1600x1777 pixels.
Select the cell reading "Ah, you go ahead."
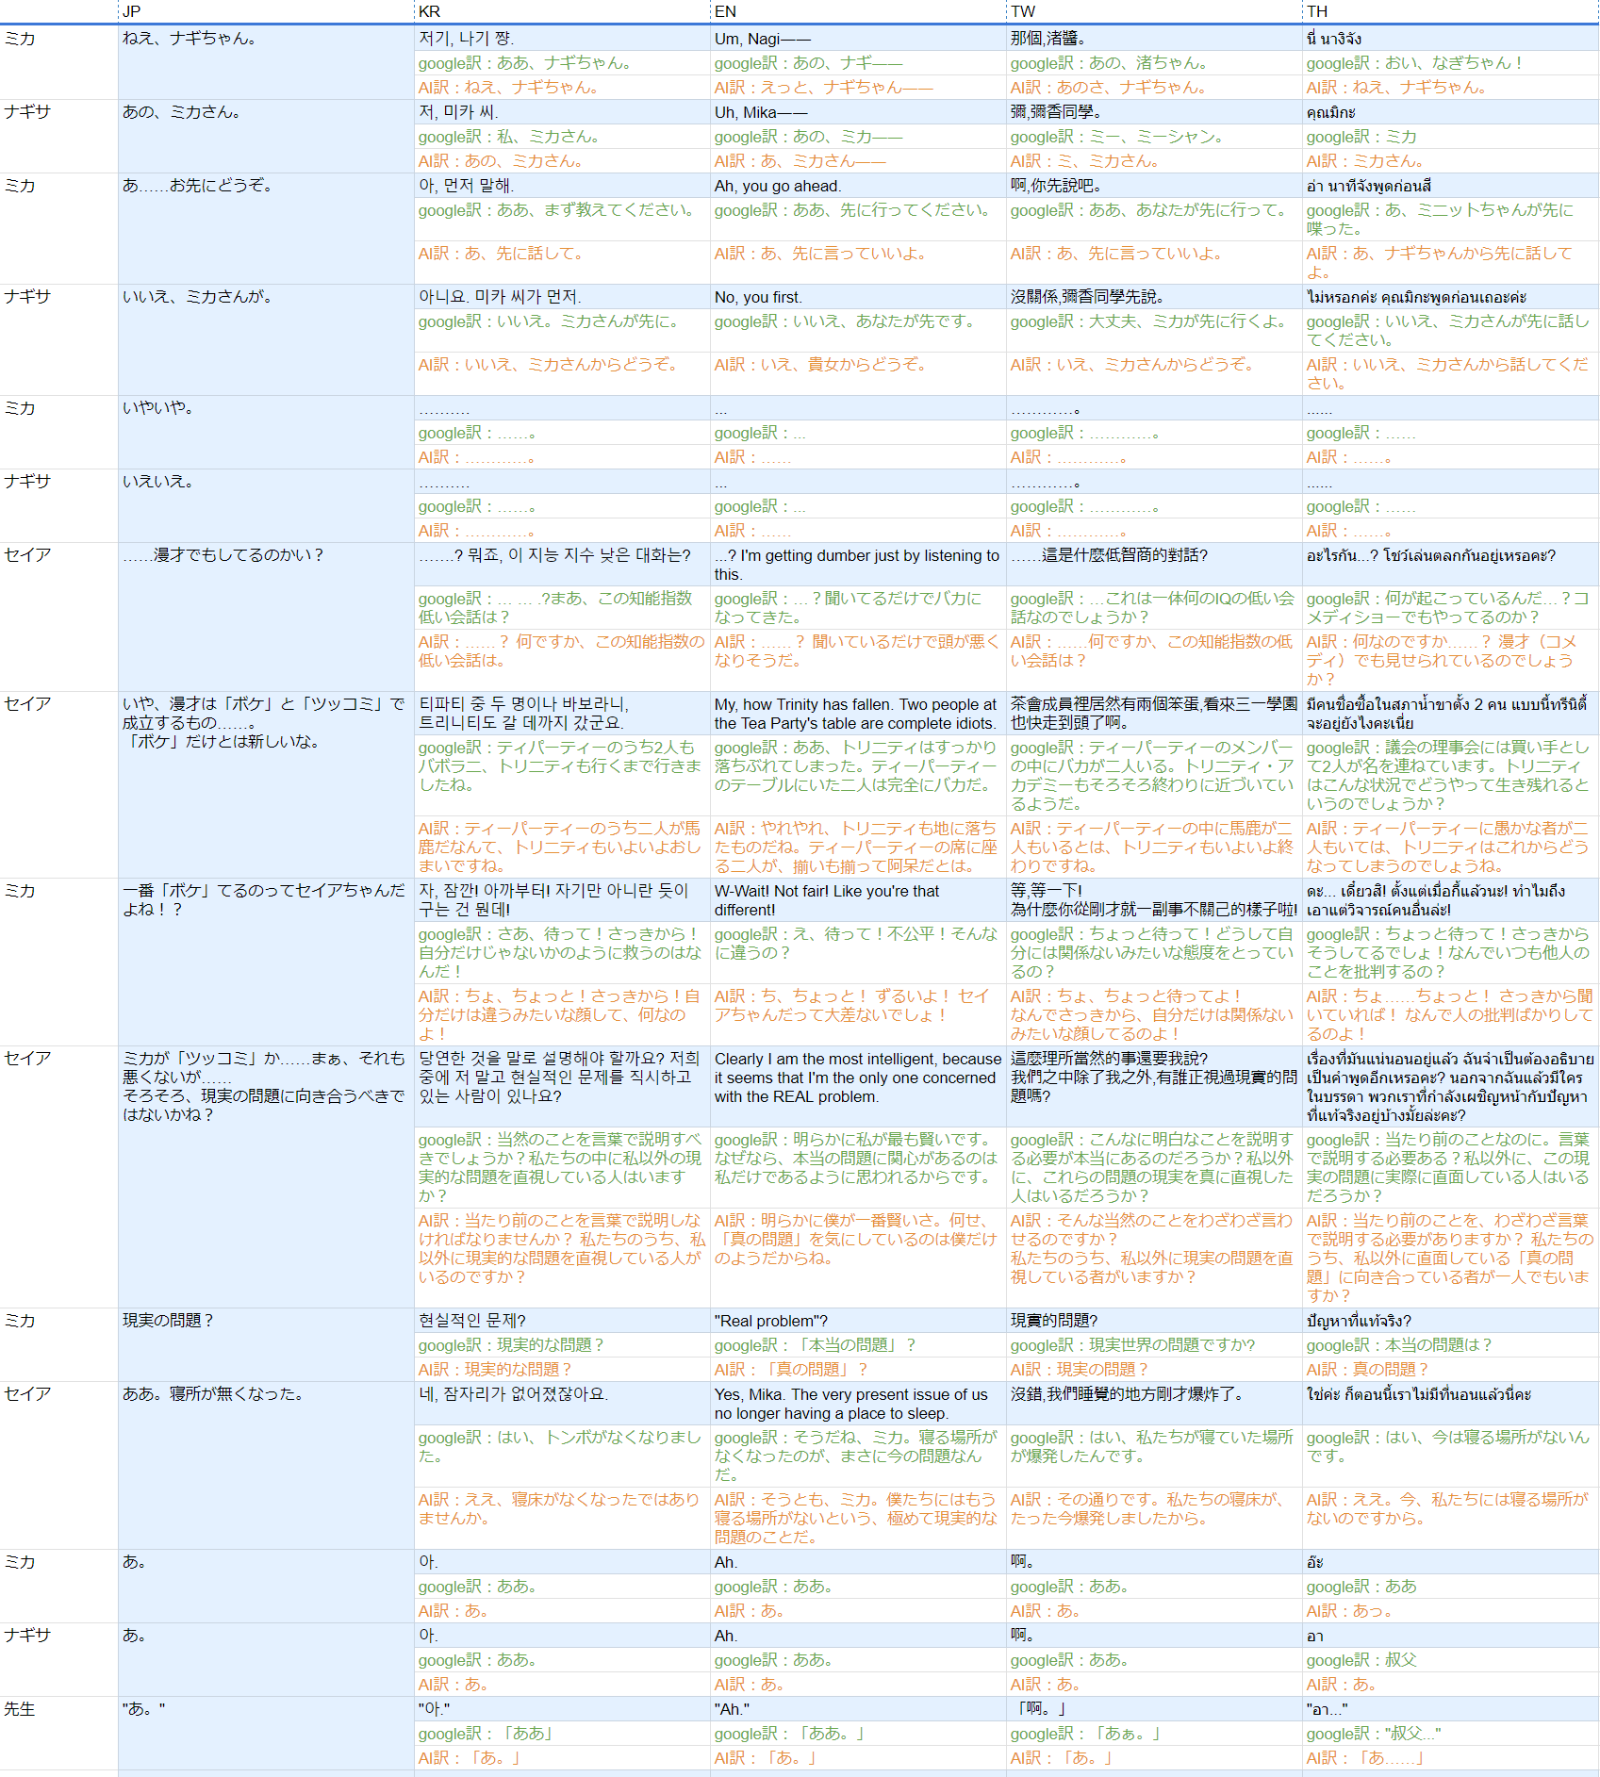(858, 186)
